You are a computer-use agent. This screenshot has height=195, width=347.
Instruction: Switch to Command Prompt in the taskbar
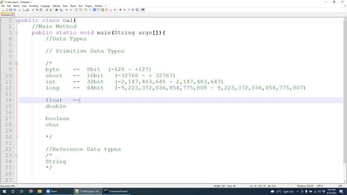(x=117, y=191)
